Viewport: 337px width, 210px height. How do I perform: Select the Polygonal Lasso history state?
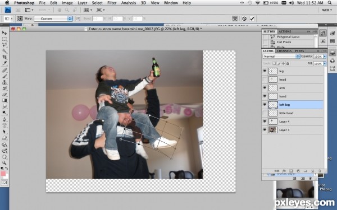point(289,37)
